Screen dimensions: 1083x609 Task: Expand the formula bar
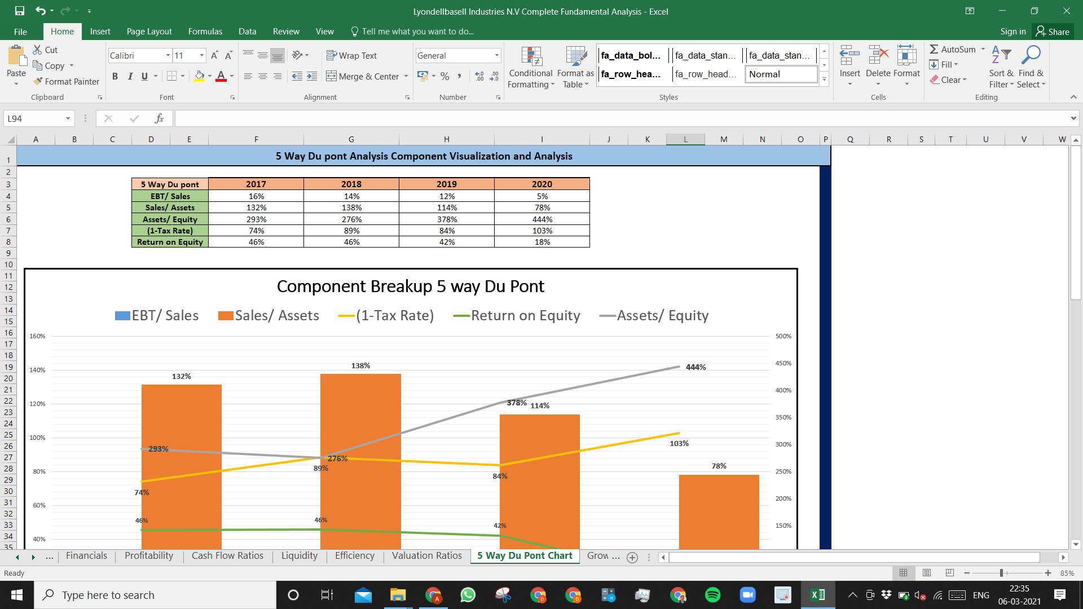pyautogui.click(x=1073, y=118)
